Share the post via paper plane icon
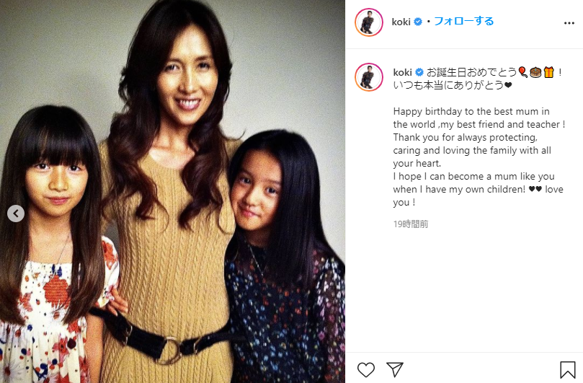Image resolution: width=583 pixels, height=383 pixels. [x=395, y=369]
